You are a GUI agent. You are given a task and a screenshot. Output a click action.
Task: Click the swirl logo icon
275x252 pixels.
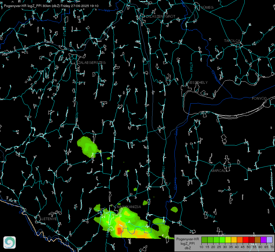(10, 242)
